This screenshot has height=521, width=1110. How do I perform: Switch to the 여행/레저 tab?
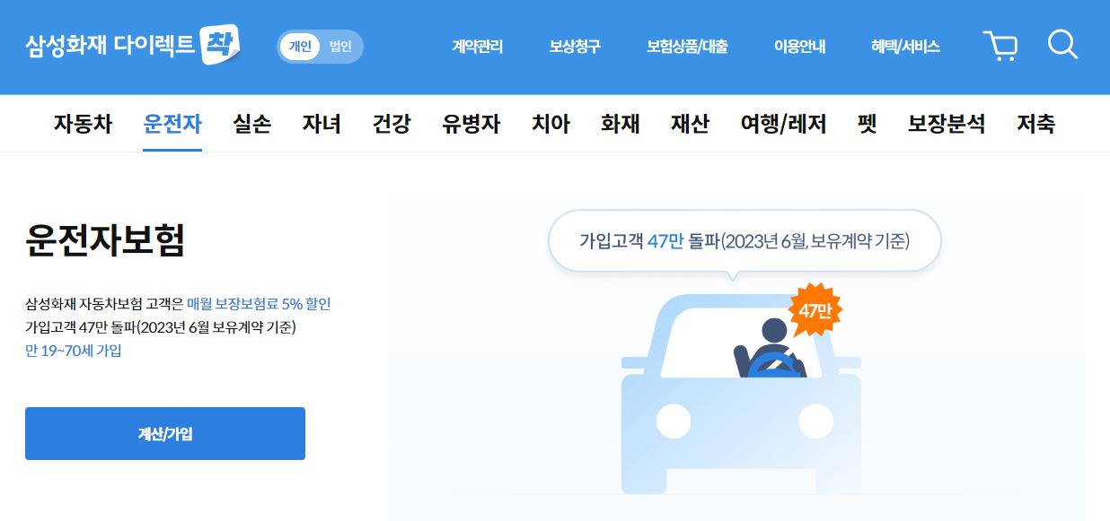point(783,124)
